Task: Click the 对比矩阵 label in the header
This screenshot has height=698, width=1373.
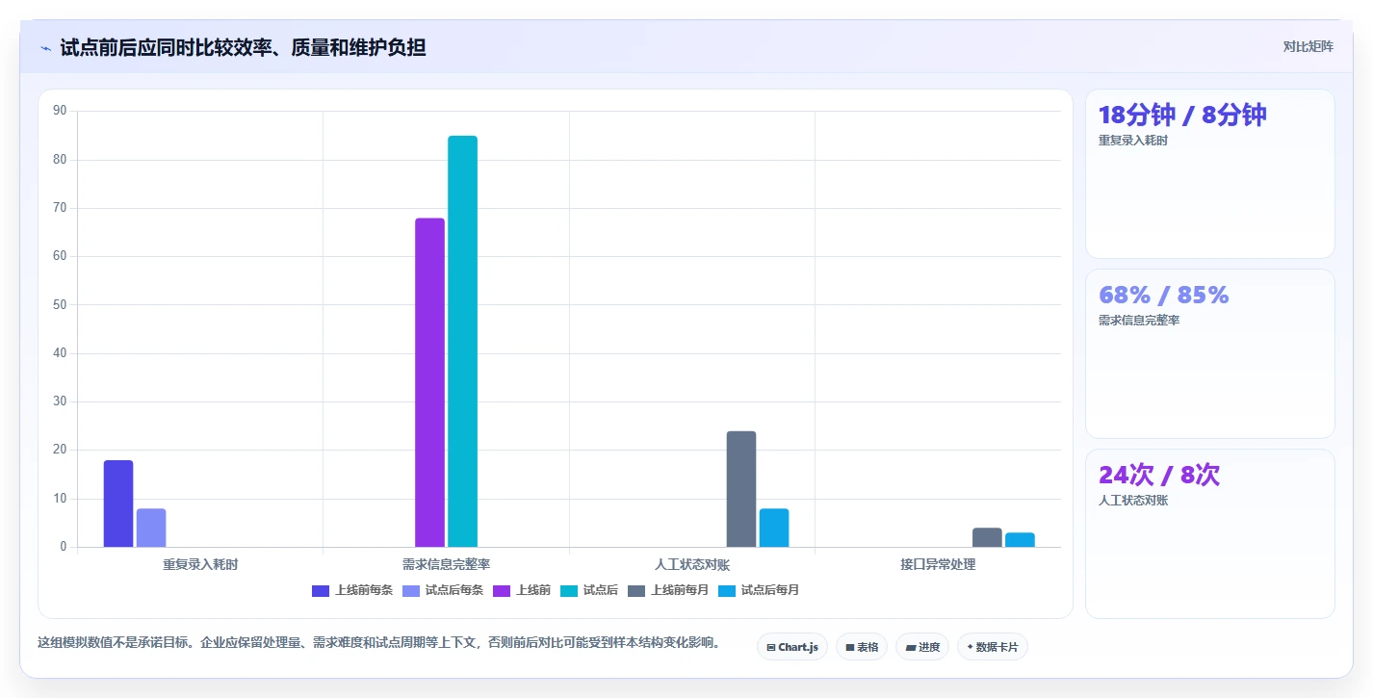Action: [x=1308, y=47]
